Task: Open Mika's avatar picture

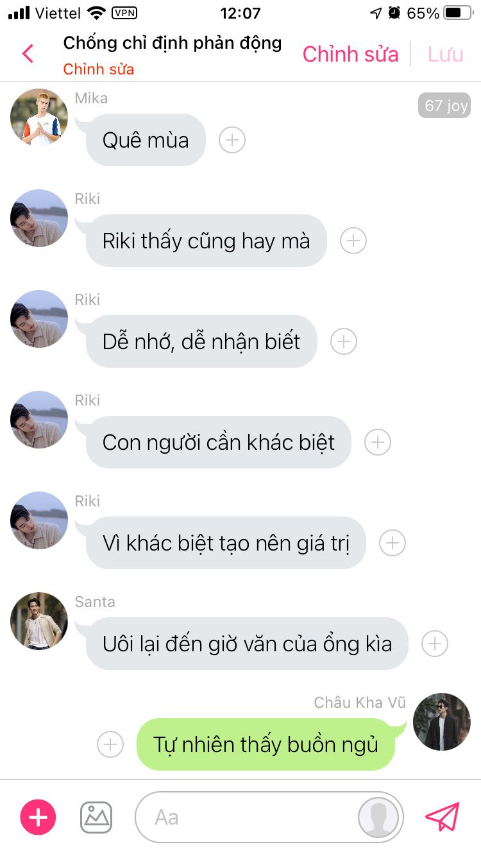Action: coord(39,117)
